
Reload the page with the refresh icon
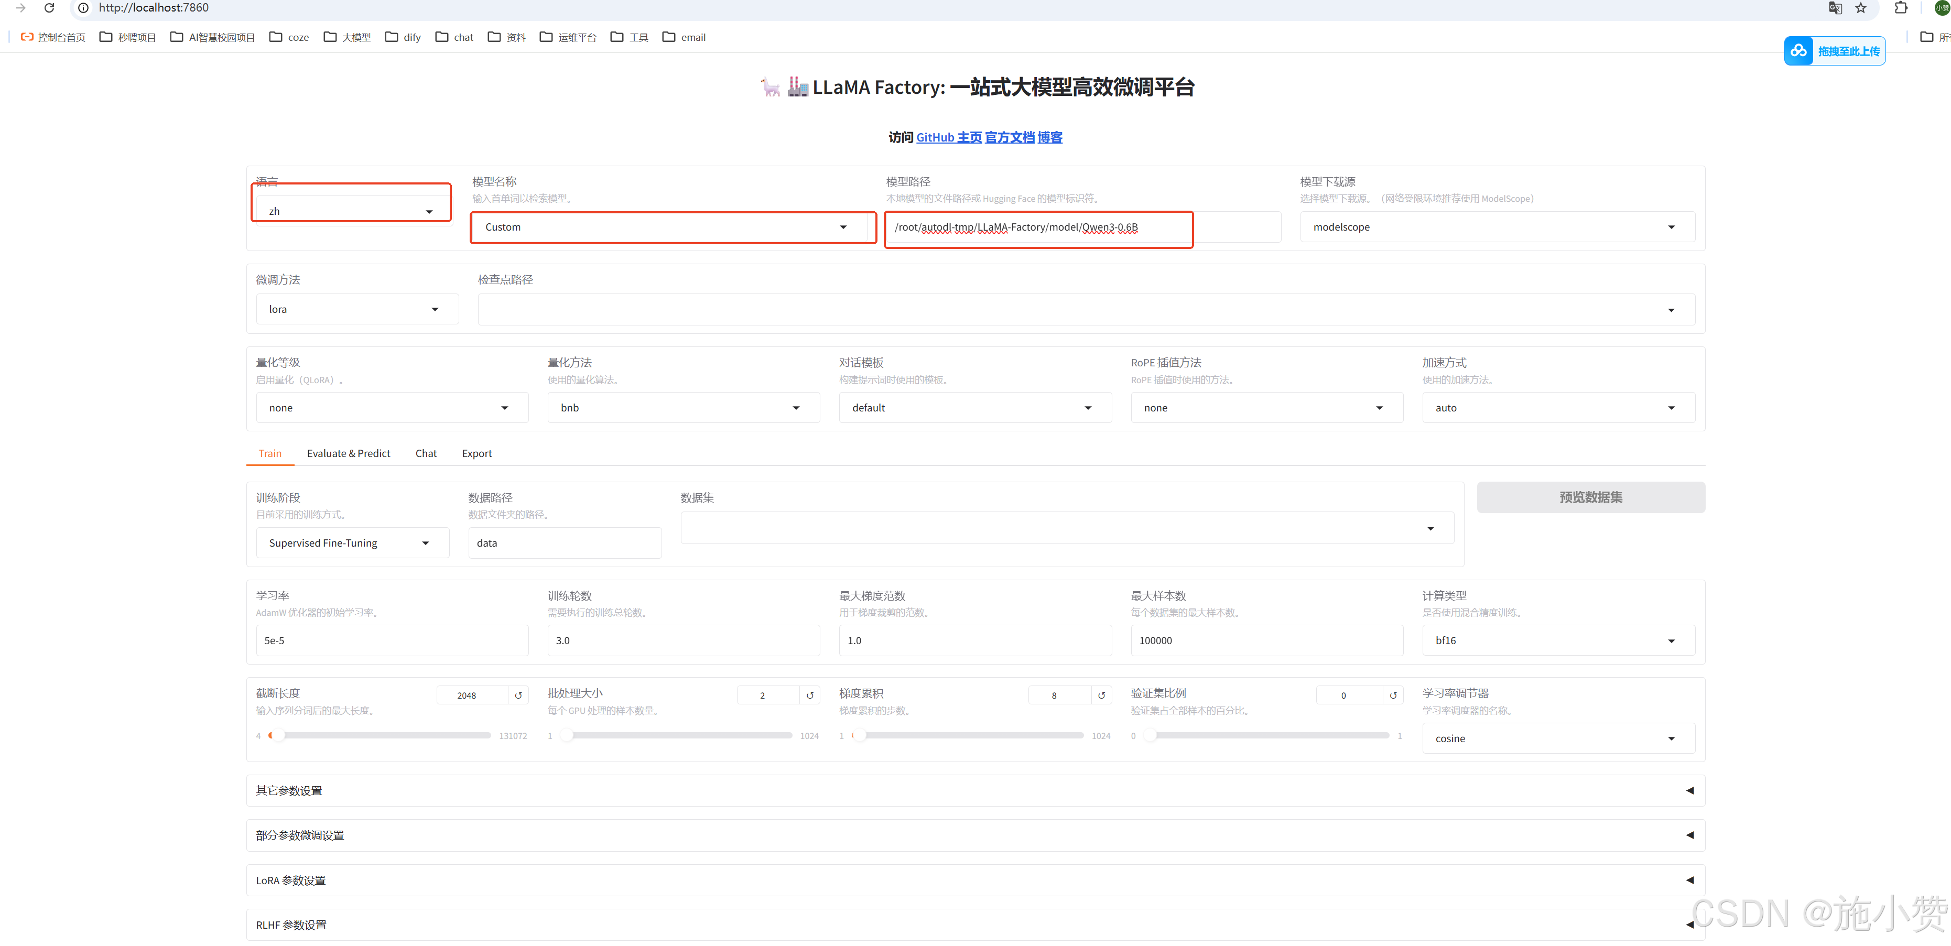point(49,7)
